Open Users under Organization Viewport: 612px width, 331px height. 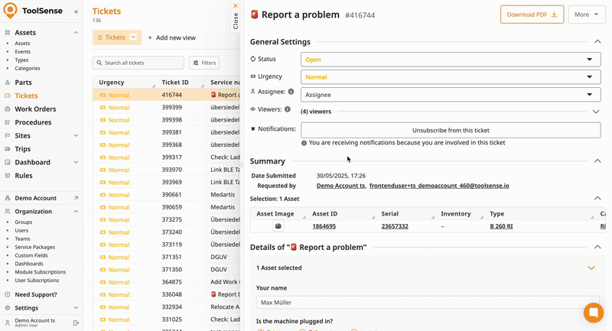coord(21,230)
